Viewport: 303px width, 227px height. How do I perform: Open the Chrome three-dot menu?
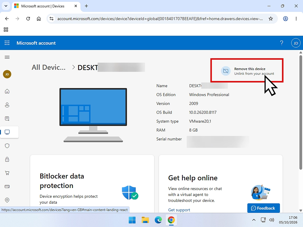[296, 19]
